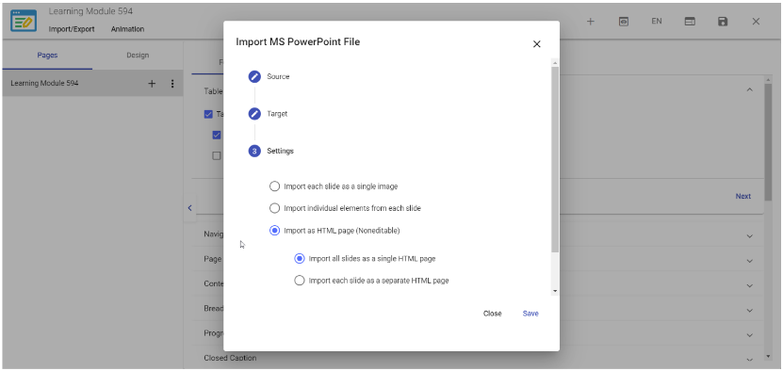Expand the Closed Caption section chevron

tap(749, 359)
